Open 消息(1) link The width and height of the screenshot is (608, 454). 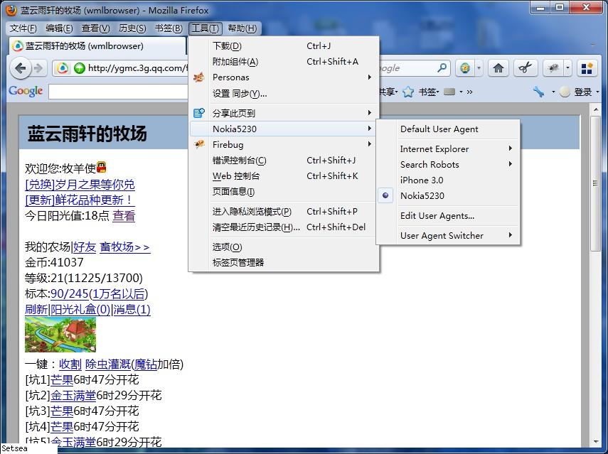(132, 309)
